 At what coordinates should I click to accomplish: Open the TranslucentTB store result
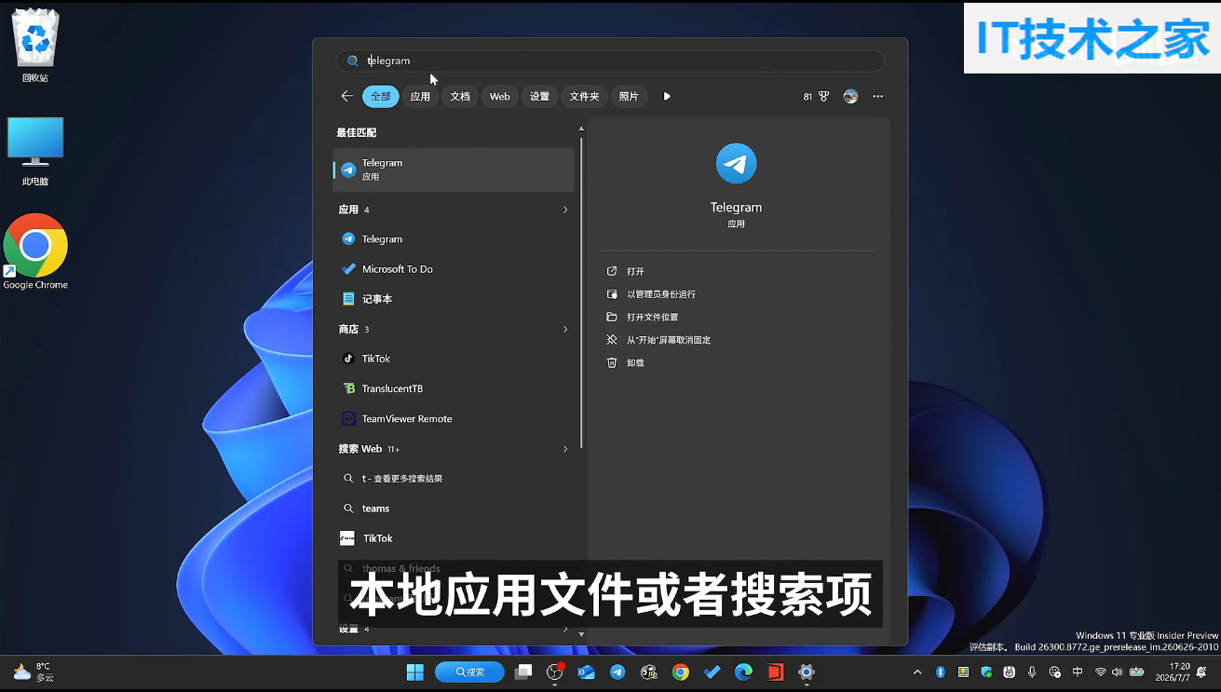[454, 388]
